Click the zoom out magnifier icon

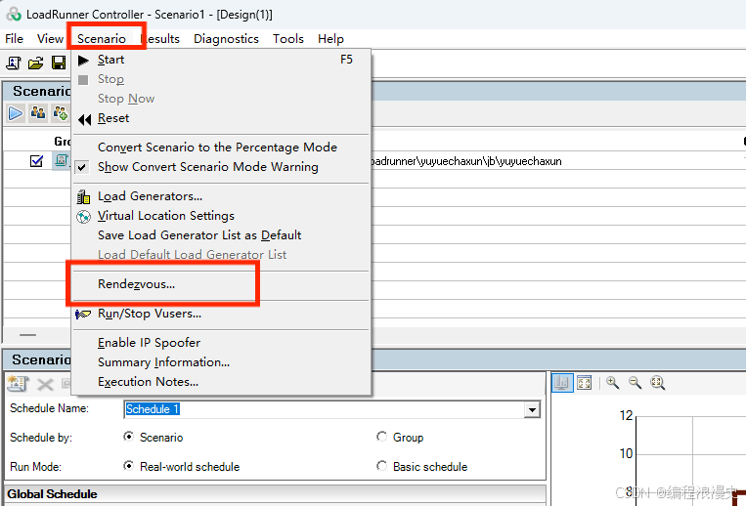636,383
